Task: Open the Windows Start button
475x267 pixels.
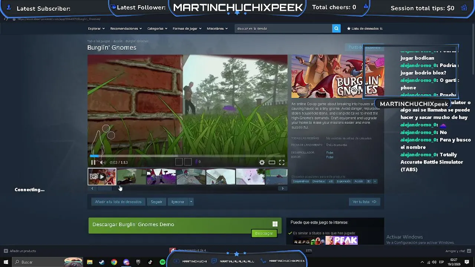Action: (6, 262)
